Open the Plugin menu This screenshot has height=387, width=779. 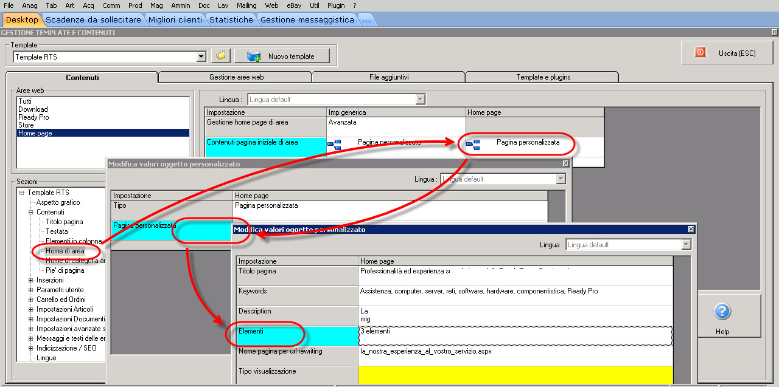[336, 5]
